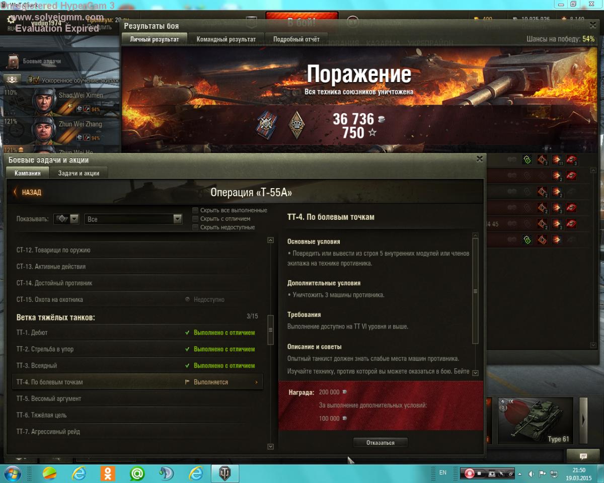Open World of Tanks taskbar icon

[x=224, y=473]
